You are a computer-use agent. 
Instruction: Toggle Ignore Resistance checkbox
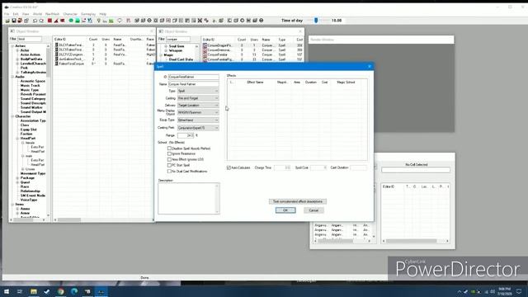click(x=169, y=153)
